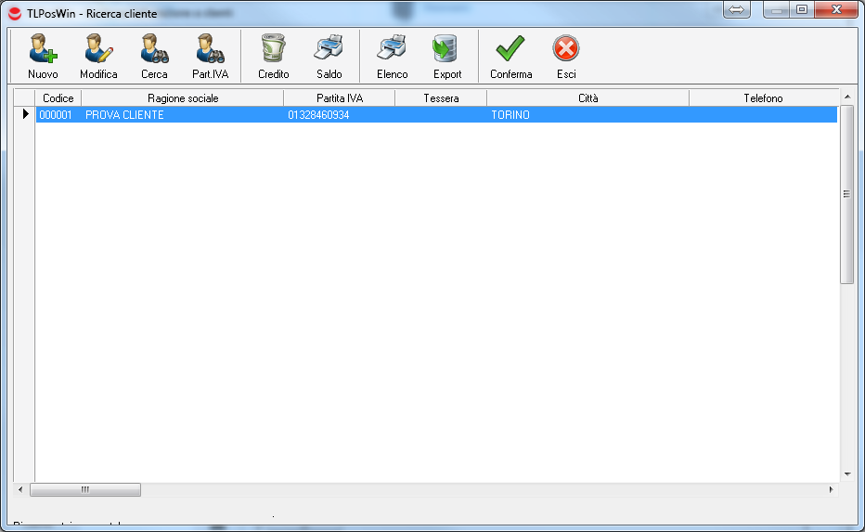The height and width of the screenshot is (532, 865).
Task: Exit using the red Esci icon
Action: pyautogui.click(x=566, y=48)
